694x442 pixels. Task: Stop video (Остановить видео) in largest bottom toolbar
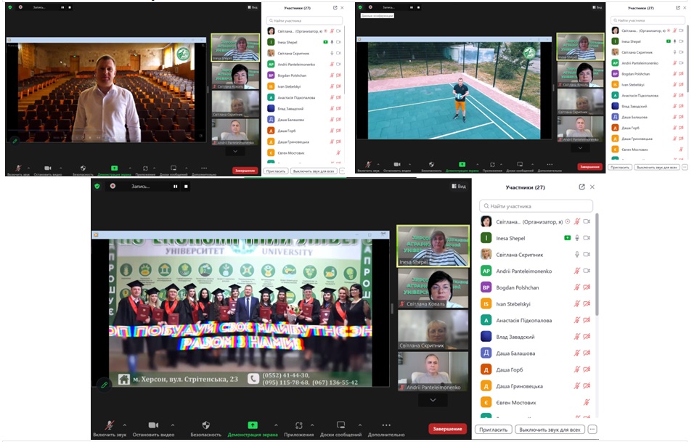click(153, 425)
